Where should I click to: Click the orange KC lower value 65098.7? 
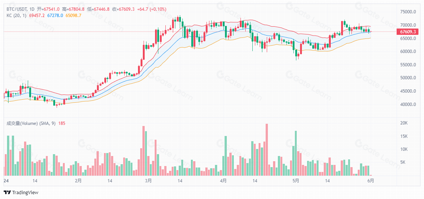73,15
